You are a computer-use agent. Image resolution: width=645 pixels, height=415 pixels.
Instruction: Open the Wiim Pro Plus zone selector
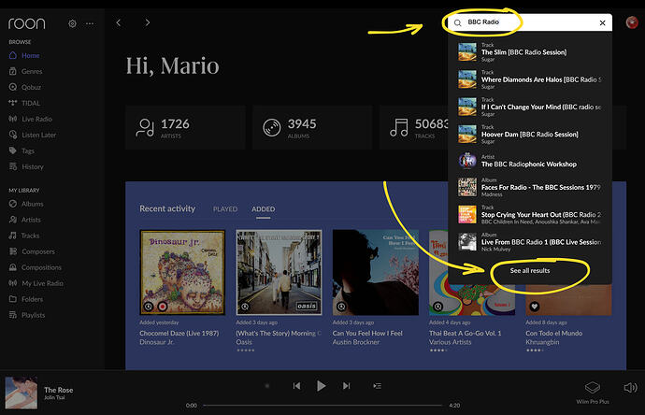[593, 392]
